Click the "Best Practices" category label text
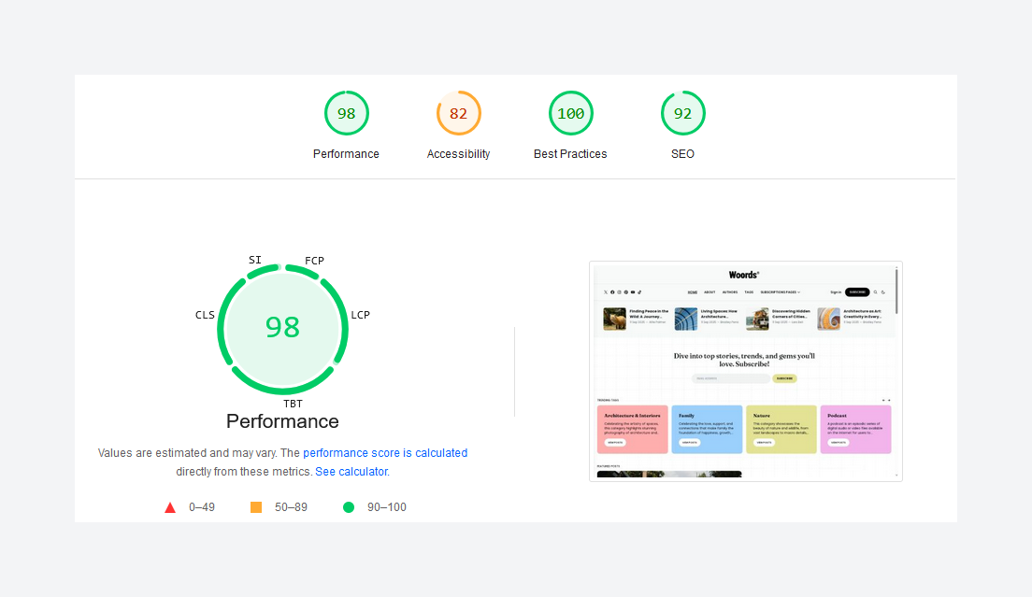Image resolution: width=1032 pixels, height=597 pixels. click(x=570, y=154)
